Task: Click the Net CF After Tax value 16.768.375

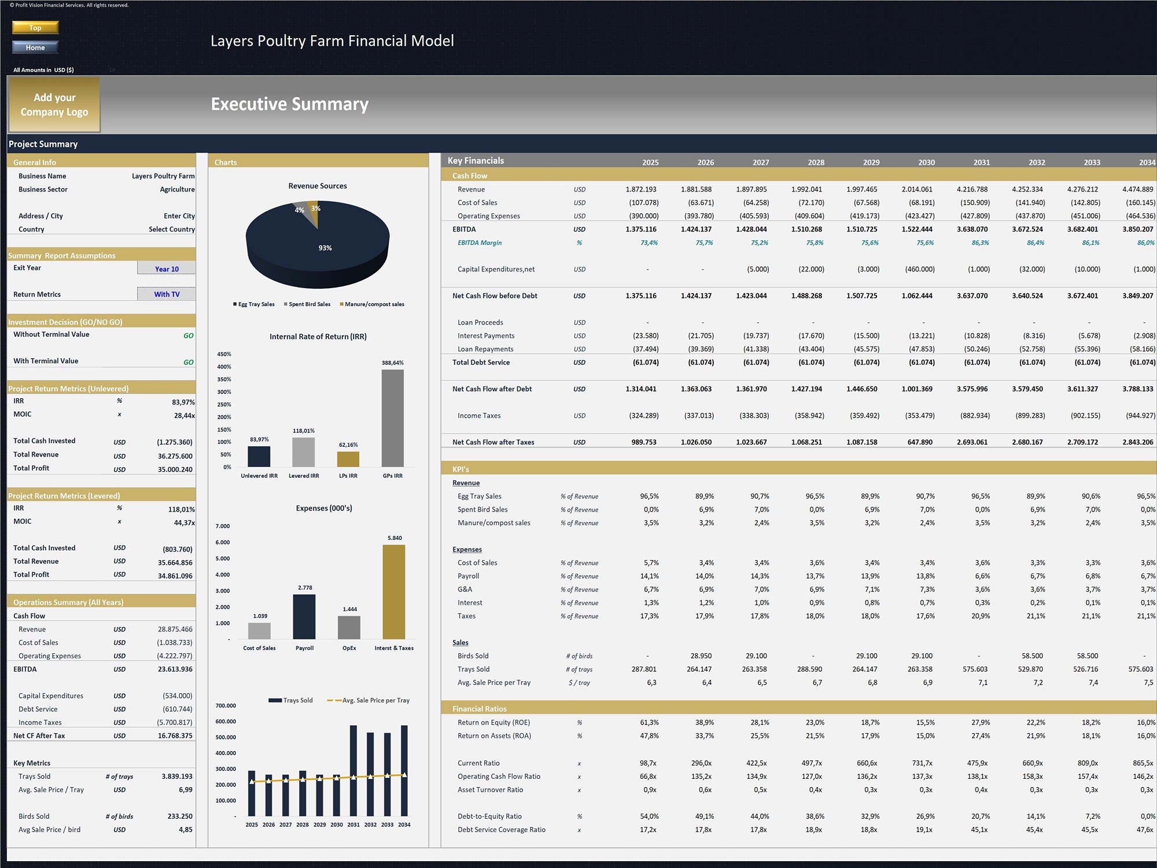Action: pos(175,735)
